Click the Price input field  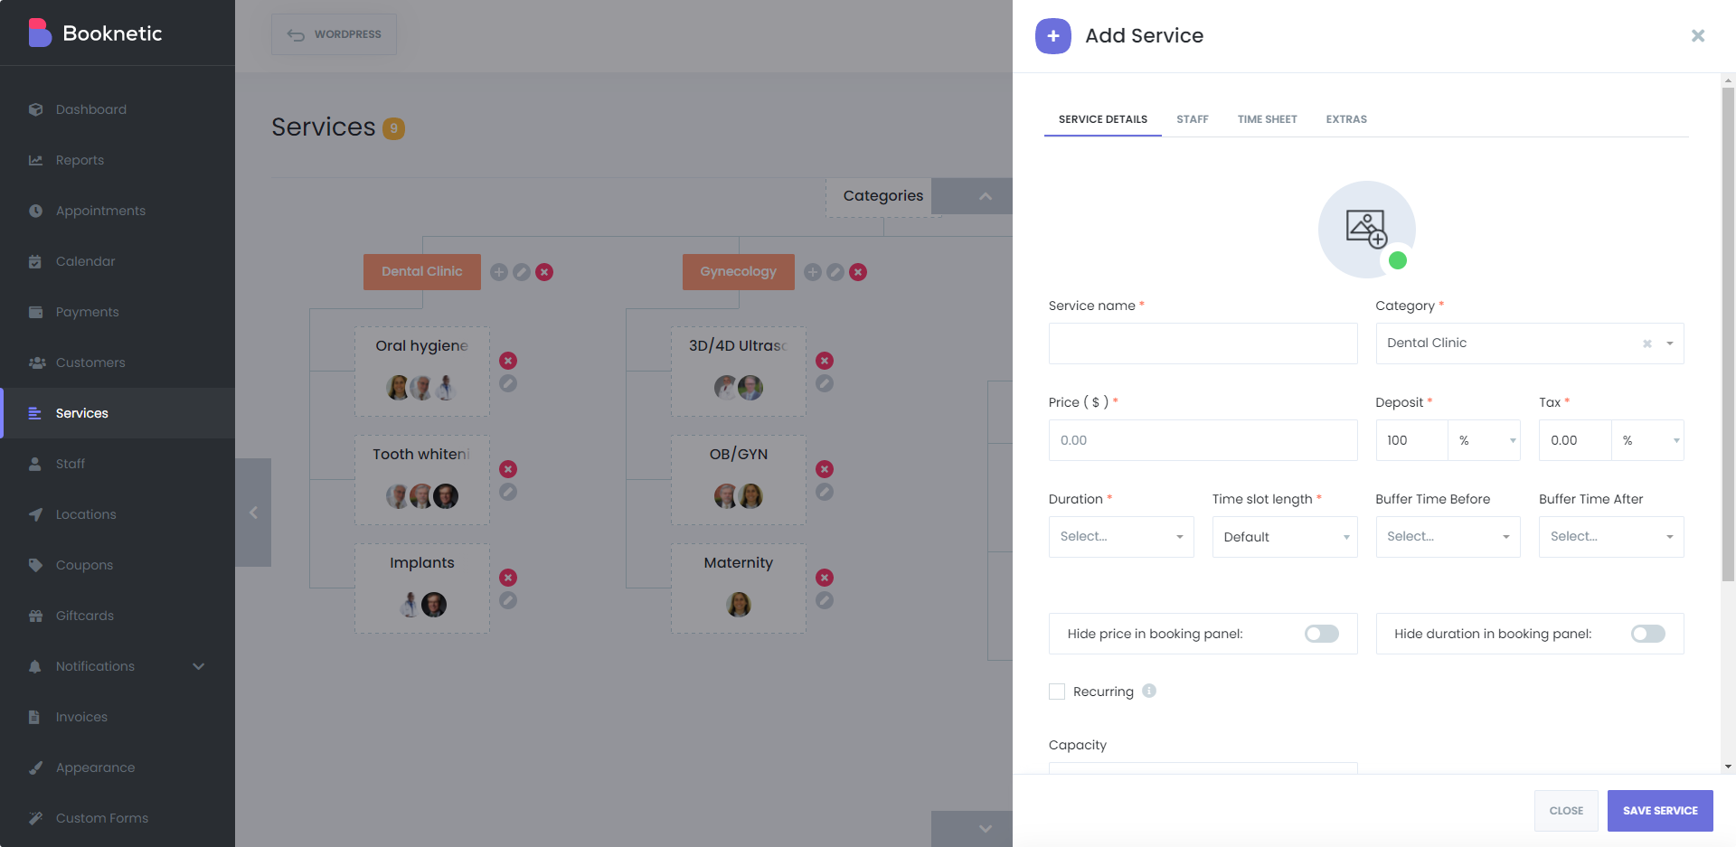point(1203,440)
